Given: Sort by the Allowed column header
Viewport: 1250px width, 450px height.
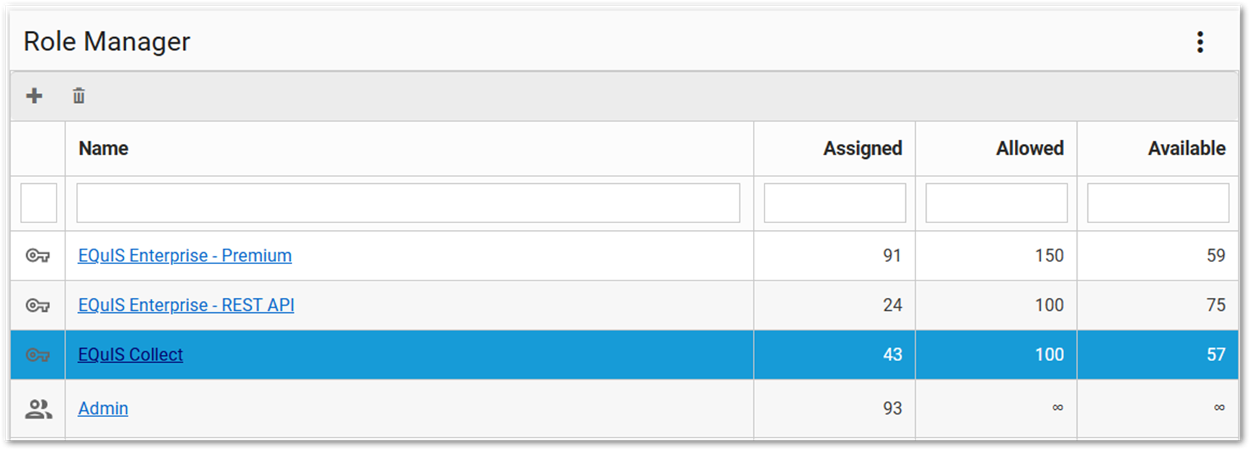Looking at the screenshot, I should point(1029,148).
